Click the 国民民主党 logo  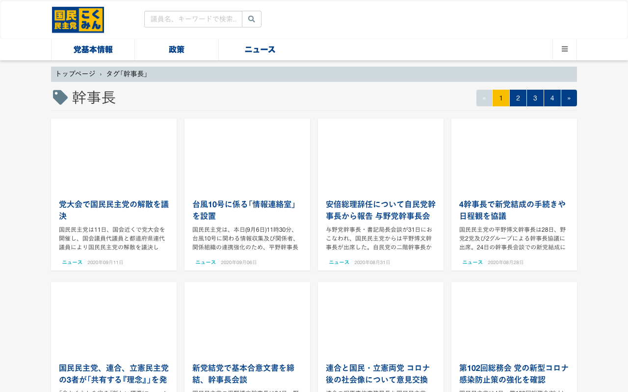pos(78,20)
